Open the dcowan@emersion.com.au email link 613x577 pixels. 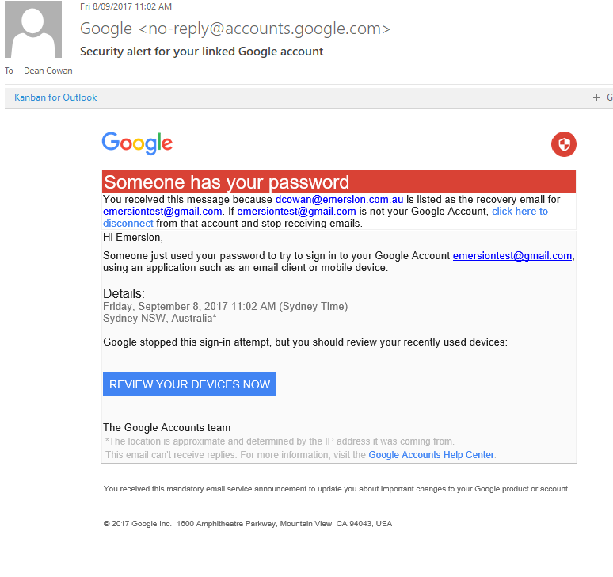click(340, 200)
